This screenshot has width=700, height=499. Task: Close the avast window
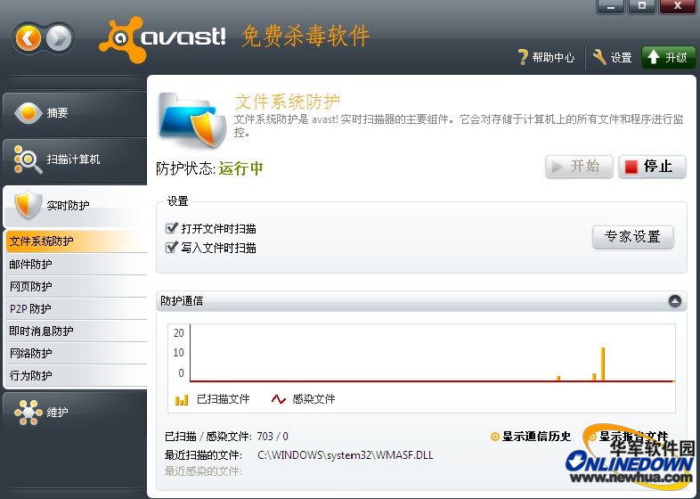(x=677, y=6)
